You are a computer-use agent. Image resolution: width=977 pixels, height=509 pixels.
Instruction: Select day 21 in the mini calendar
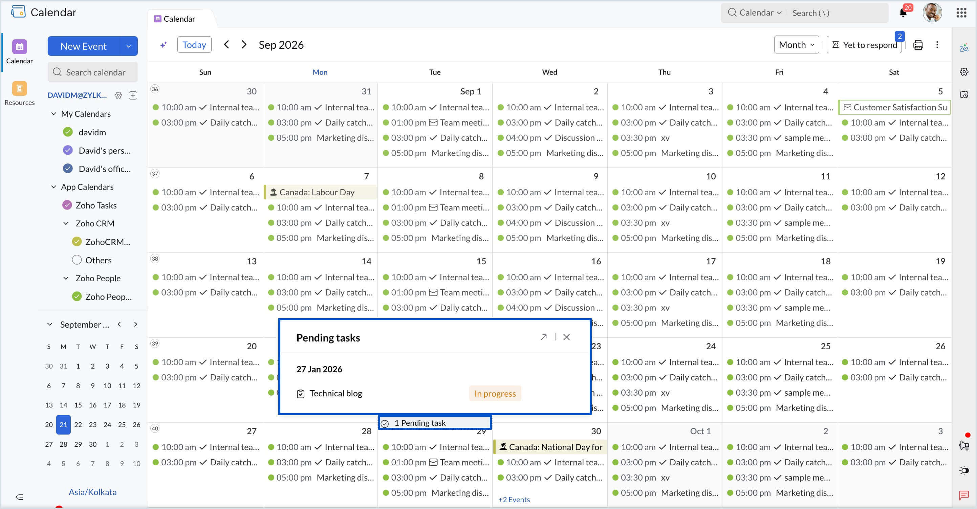pos(63,425)
